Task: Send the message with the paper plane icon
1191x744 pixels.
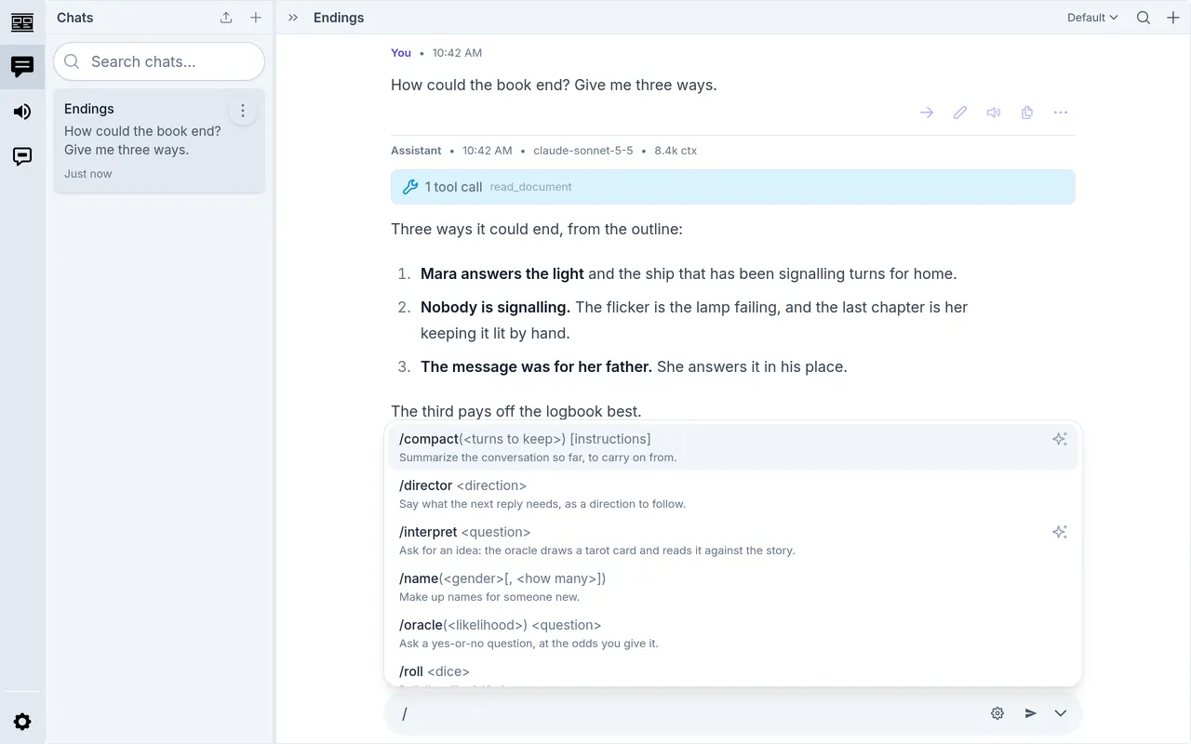Action: click(1031, 713)
